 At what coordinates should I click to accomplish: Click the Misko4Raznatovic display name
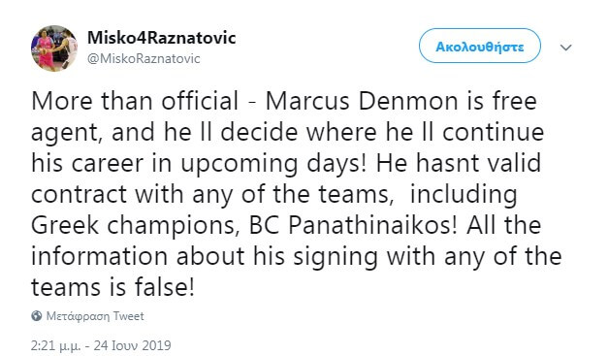[x=161, y=38]
